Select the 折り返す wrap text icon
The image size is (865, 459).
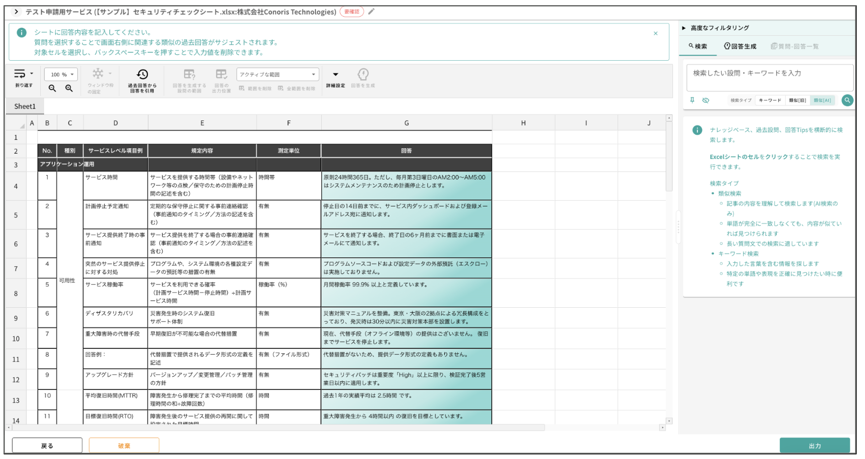(x=20, y=74)
